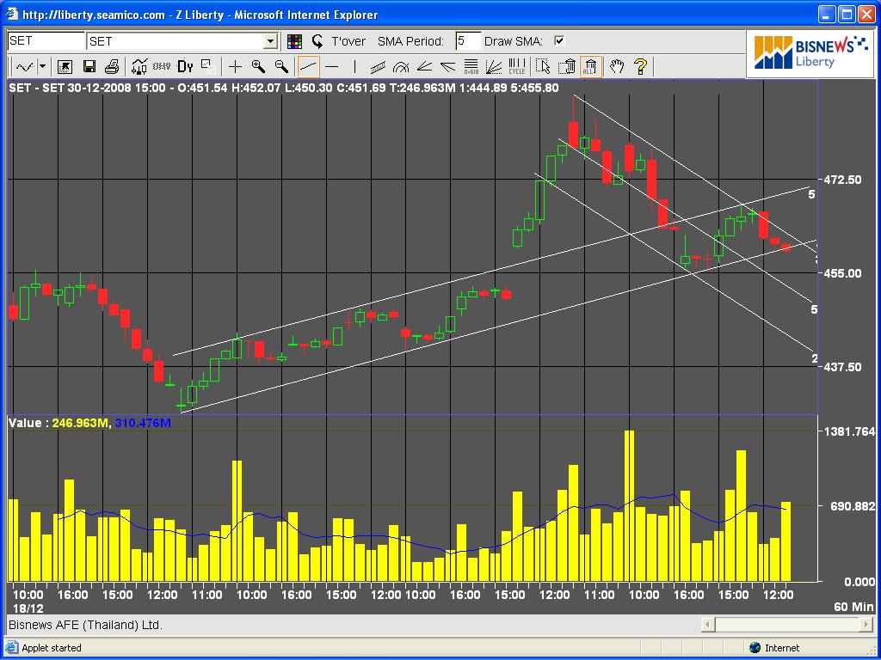Image resolution: width=881 pixels, height=660 pixels.
Task: Select the crosshair cursor tool
Action: 235,67
